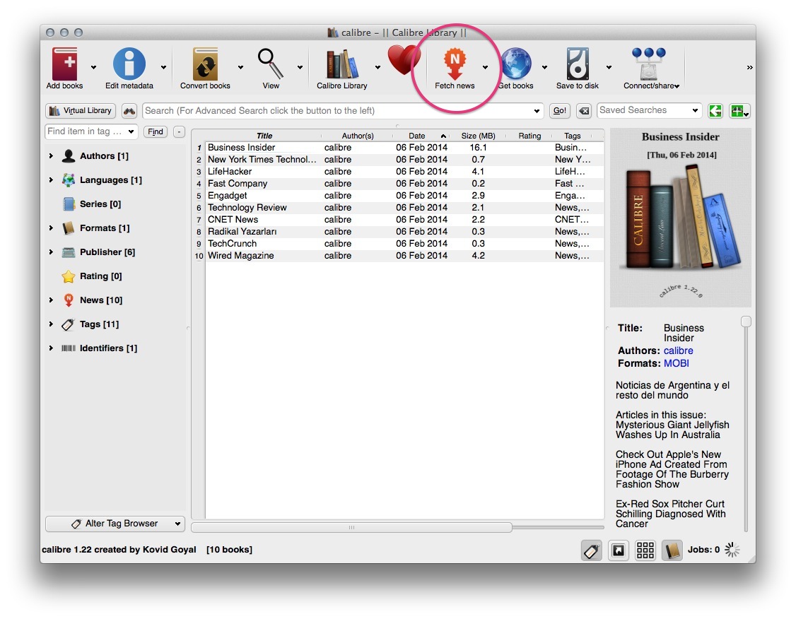Open the View dropdown arrow
796x619 pixels.
pyautogui.click(x=300, y=67)
